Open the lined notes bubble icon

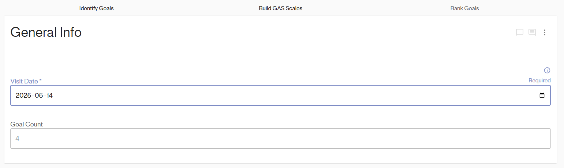tap(532, 32)
